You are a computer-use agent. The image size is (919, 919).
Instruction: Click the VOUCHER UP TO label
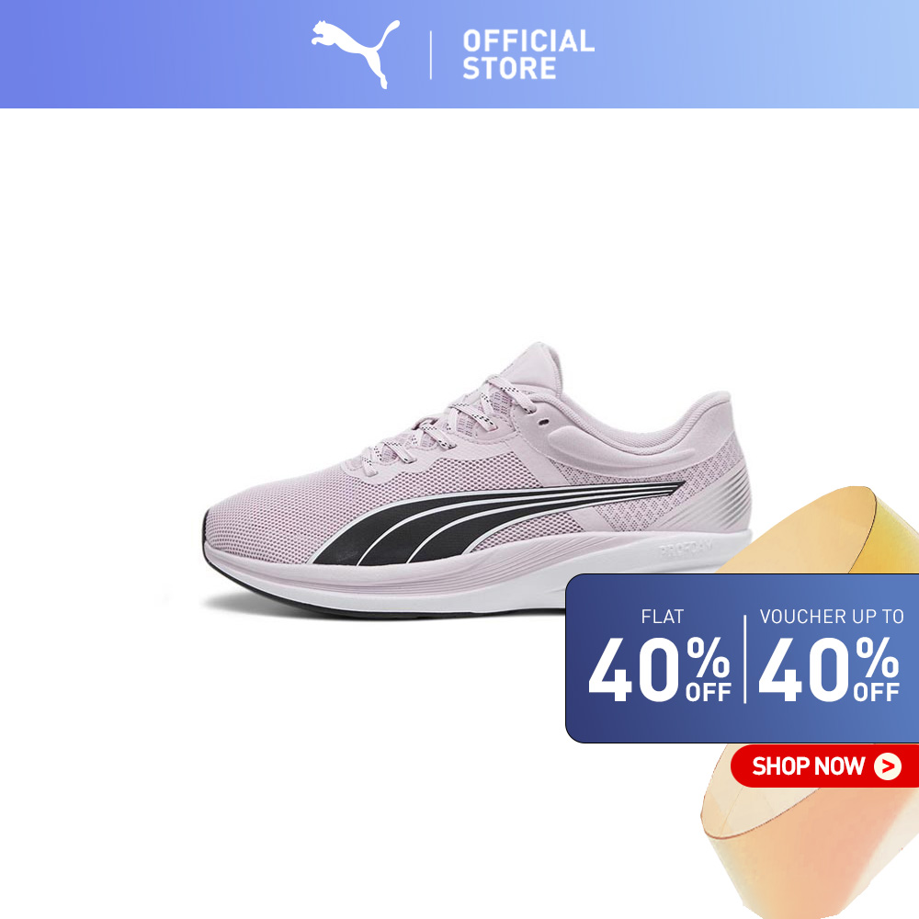pos(832,617)
